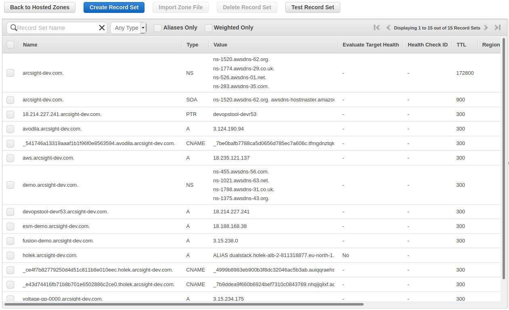The height and width of the screenshot is (310, 509).
Task: Open the Any Type filter dropdown
Action: (128, 28)
